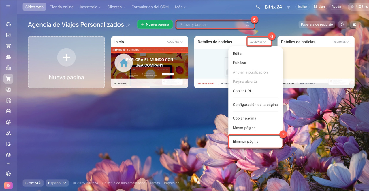Open the tasks checkmark sidebar icon

[x=8, y=35]
